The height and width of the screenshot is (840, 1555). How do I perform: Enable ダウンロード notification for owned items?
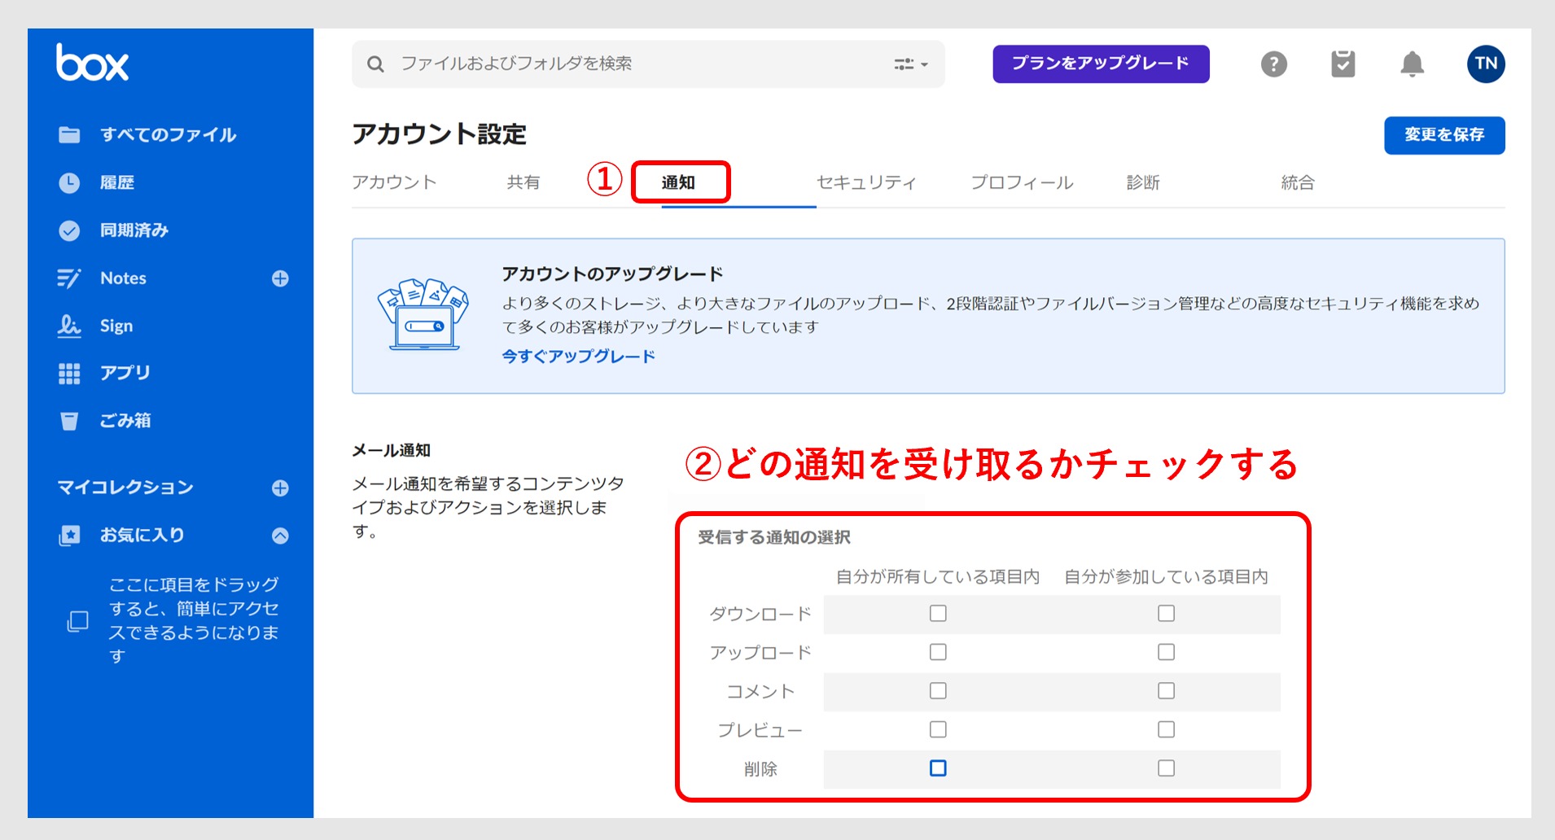pyautogui.click(x=938, y=614)
